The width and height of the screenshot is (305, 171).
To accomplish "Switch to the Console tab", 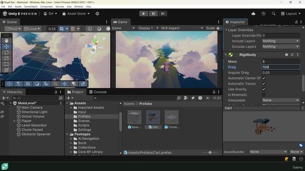I will tap(98, 92).
